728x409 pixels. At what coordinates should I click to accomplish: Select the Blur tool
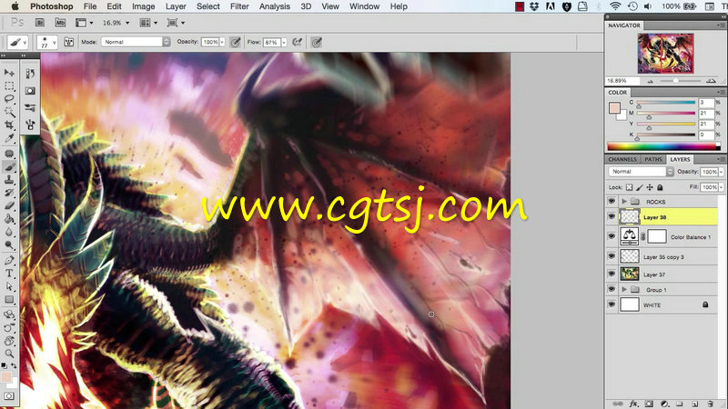click(x=9, y=232)
